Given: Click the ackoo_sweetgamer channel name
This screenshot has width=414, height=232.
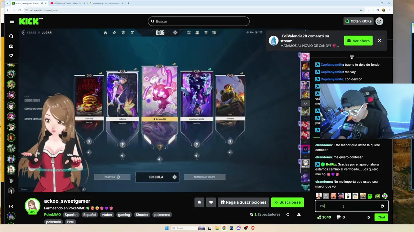Looking at the screenshot, I should (67, 201).
